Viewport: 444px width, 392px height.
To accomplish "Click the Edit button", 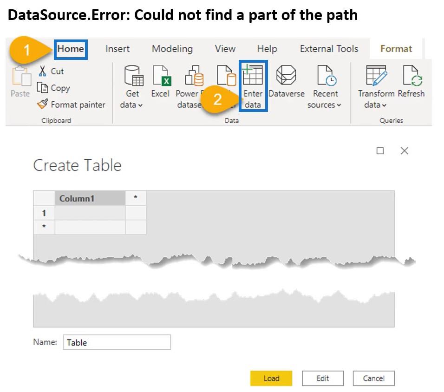I will pyautogui.click(x=323, y=379).
